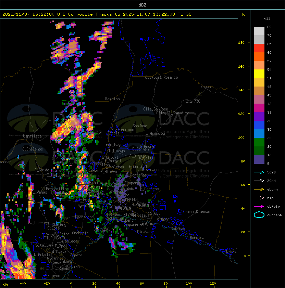The width and height of the screenshot is (285, 288).
Task: Click the Mirador map label
Action: click(x=145, y=232)
